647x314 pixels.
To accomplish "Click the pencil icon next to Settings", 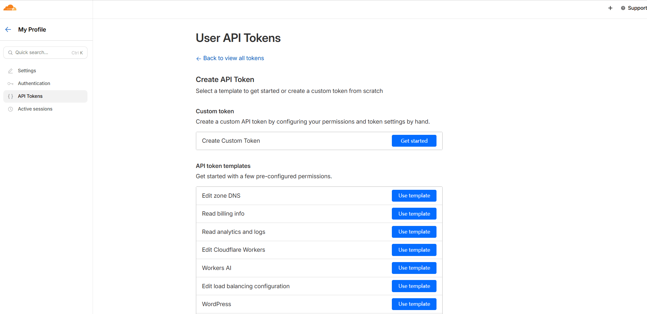I will coord(10,71).
